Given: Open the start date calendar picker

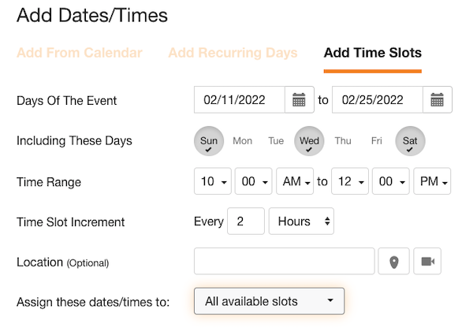Looking at the screenshot, I should [300, 100].
